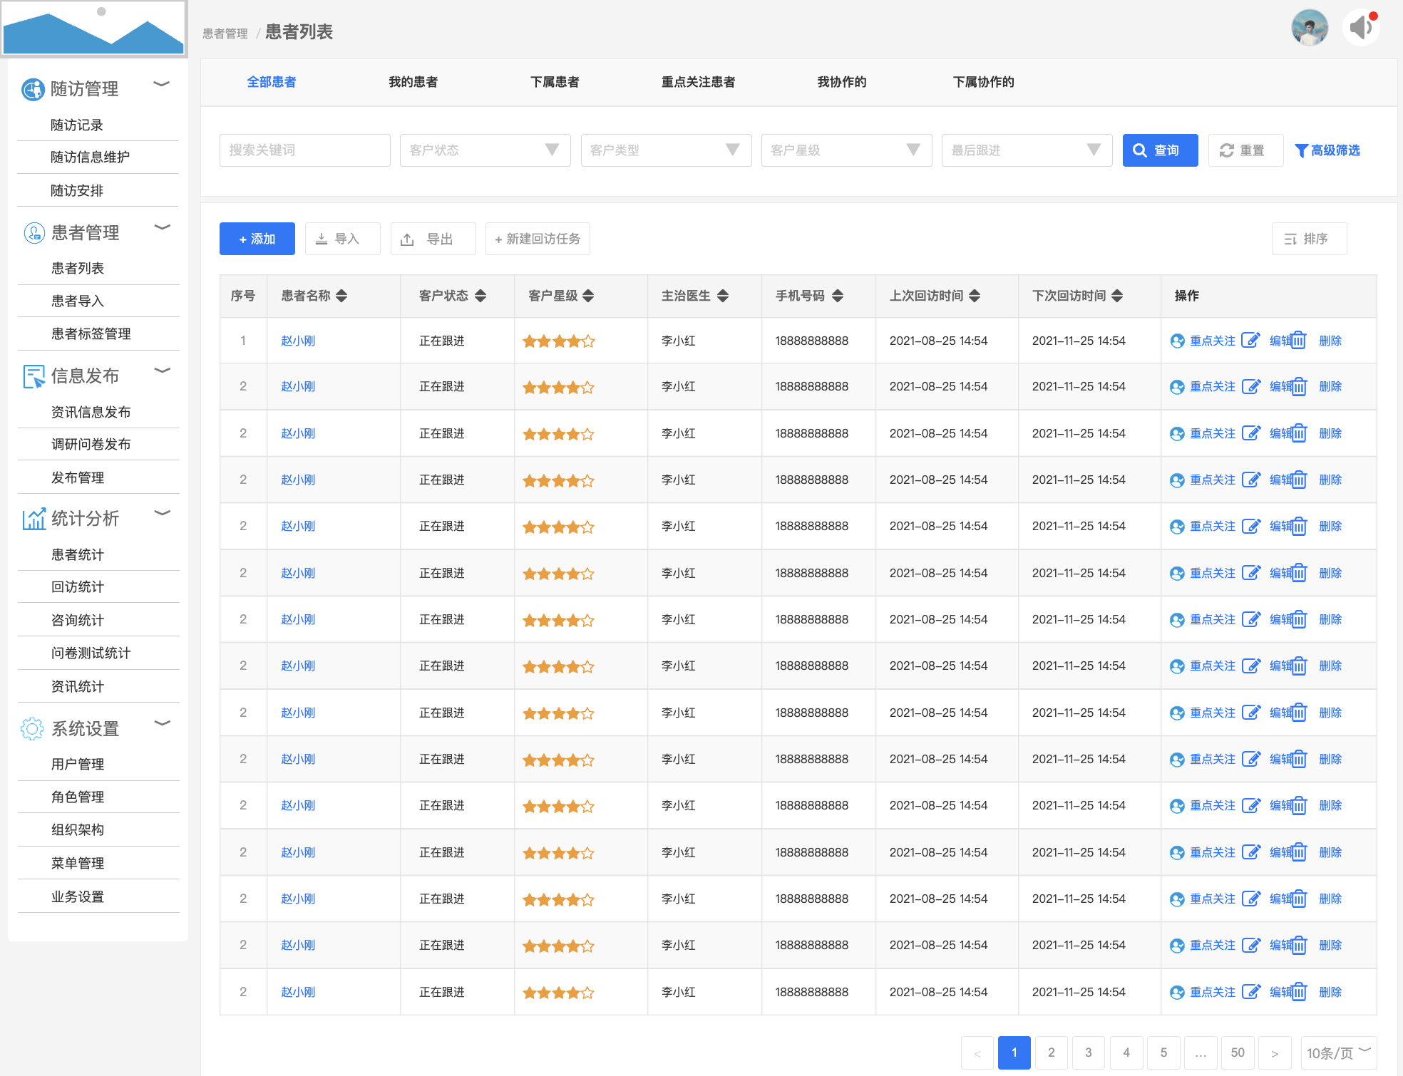Open 问卷测试统计 in the sidebar
The width and height of the screenshot is (1403, 1076).
(x=91, y=653)
